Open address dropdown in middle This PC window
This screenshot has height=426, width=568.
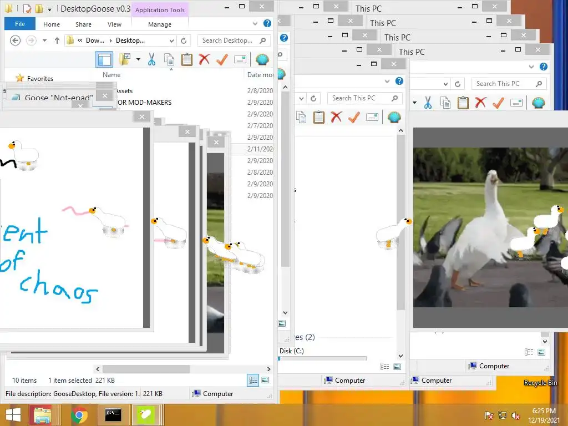tap(301, 98)
